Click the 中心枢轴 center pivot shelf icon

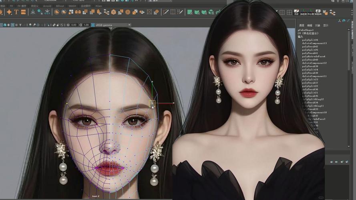311,12
